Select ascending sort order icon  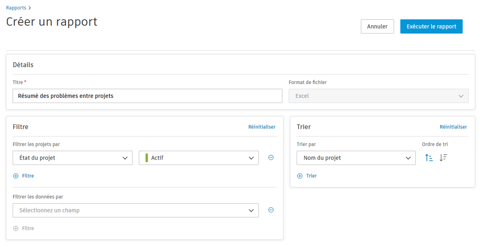pyautogui.click(x=429, y=158)
